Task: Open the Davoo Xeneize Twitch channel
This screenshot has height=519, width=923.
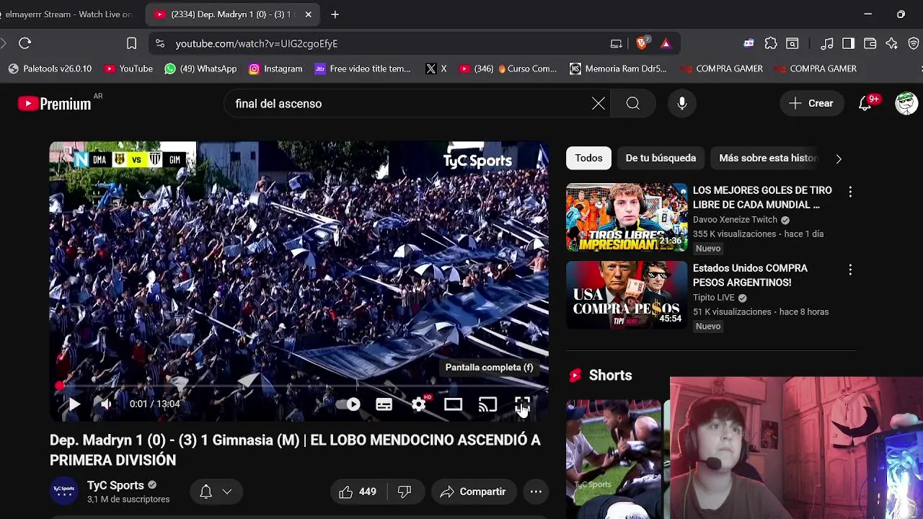Action: click(x=735, y=220)
